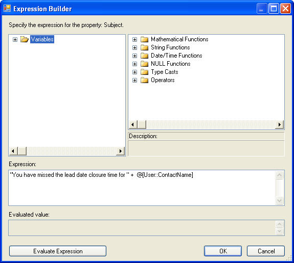This screenshot has height=263, width=294.
Task: Click the Evaluate Expression button
Action: (x=58, y=251)
